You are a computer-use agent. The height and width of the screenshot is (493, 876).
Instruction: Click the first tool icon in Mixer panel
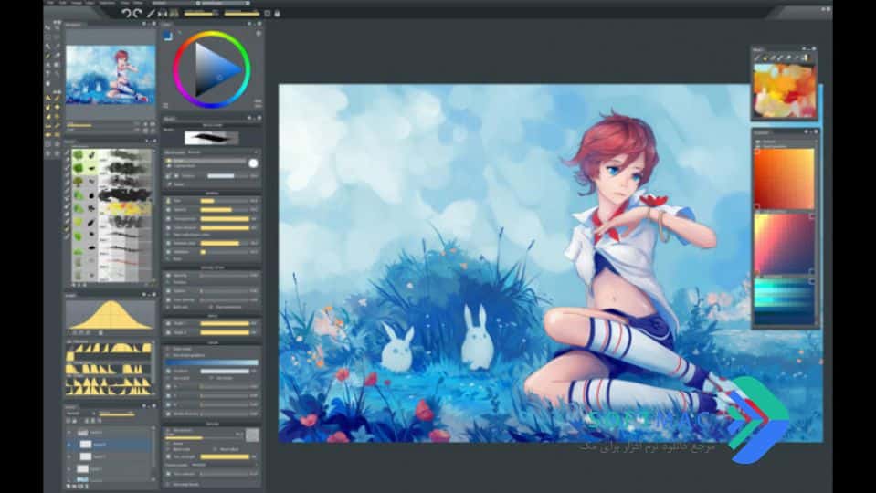pos(758,58)
